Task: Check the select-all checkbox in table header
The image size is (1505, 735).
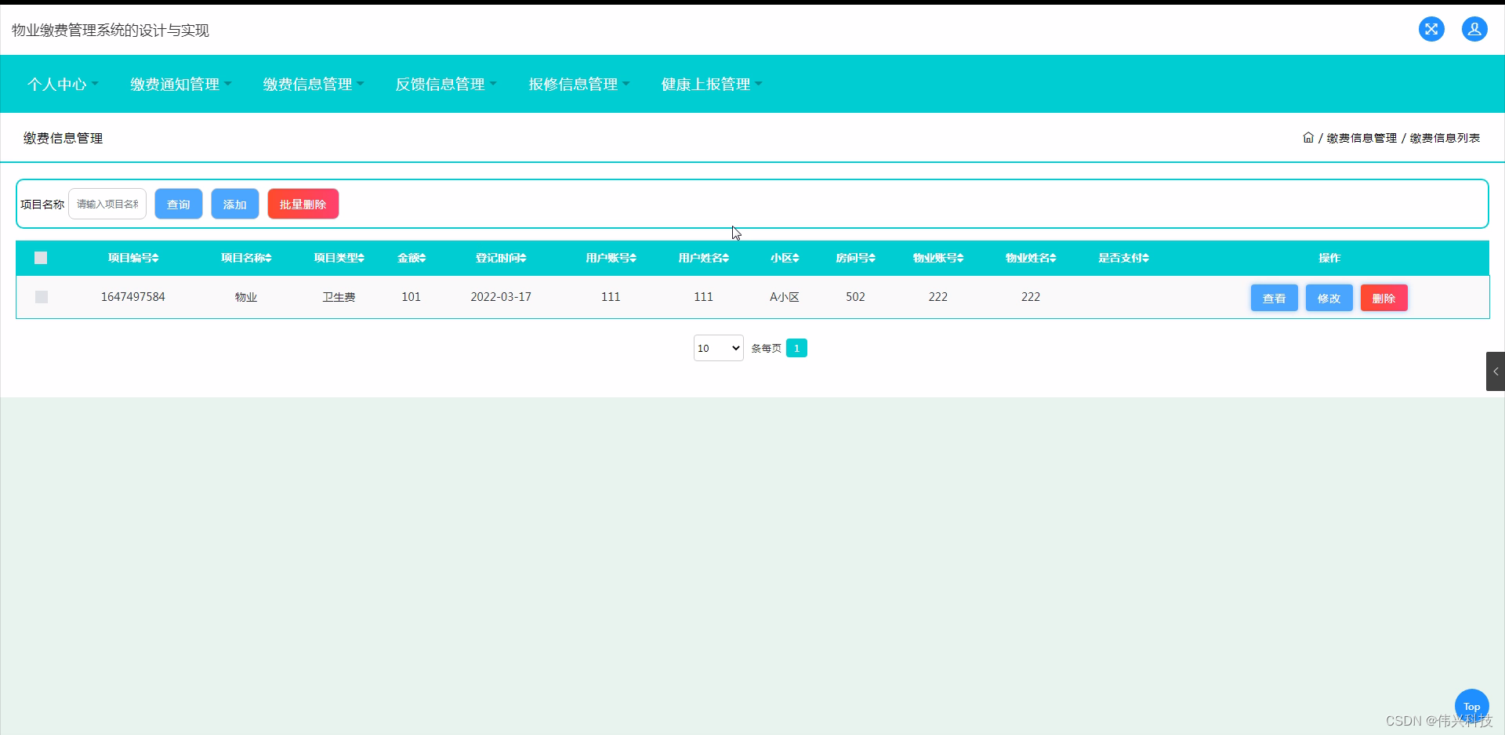Action: coord(41,258)
